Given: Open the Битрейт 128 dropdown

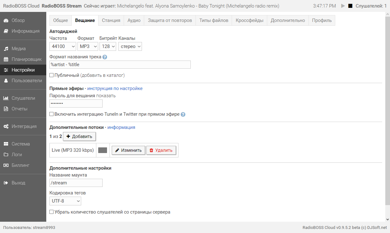Looking at the screenshot, I should [x=108, y=46].
